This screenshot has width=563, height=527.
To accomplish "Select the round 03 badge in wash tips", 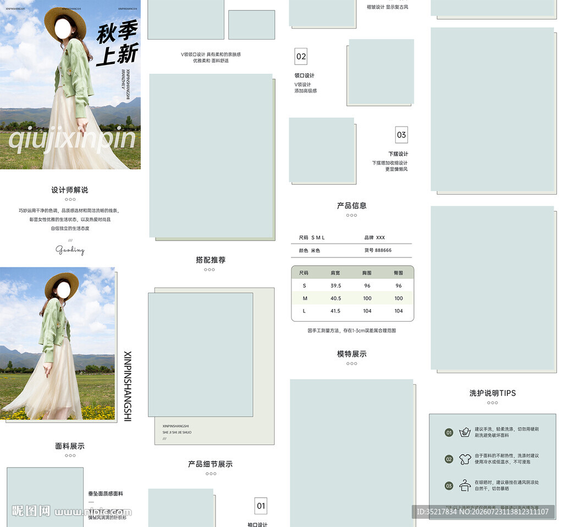I will 449,486.
